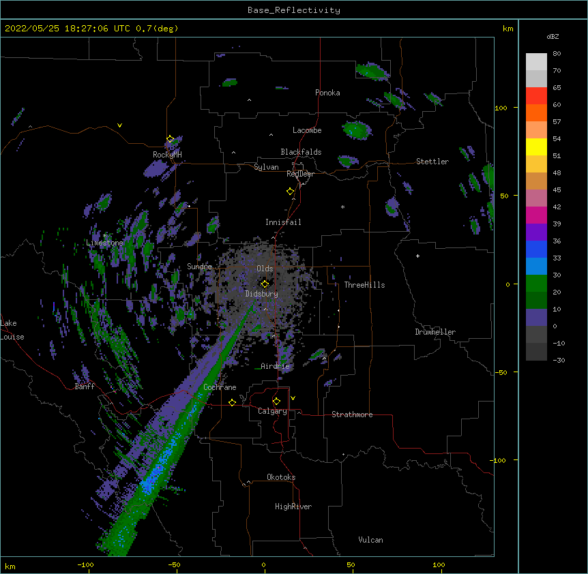Select the 80 value in the dBZ legend
588x574 pixels.
click(x=557, y=54)
